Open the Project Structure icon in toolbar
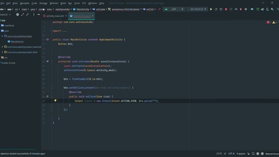The width and height of the screenshot is (279, 157). click(x=252, y=9)
